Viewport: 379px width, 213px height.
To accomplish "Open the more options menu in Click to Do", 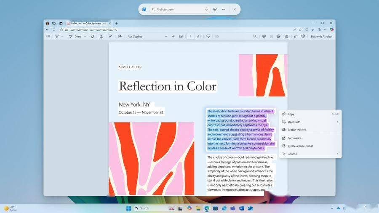I will click(x=224, y=9).
